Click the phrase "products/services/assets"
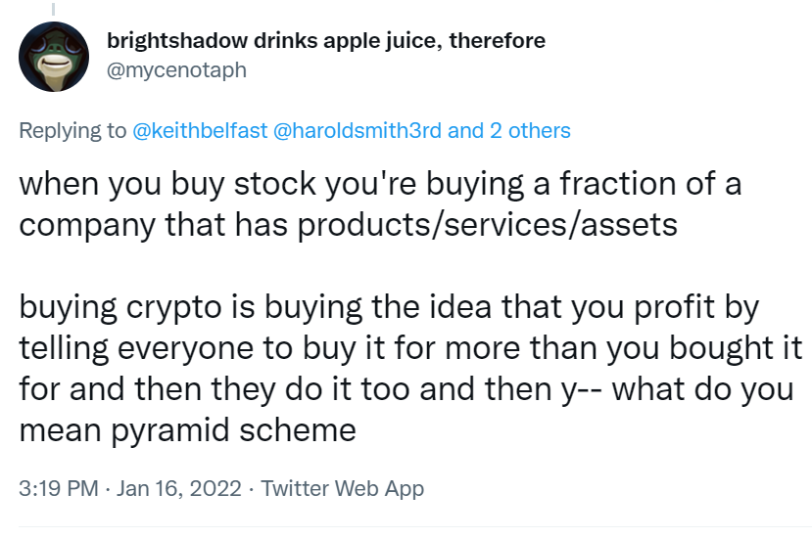 488,225
